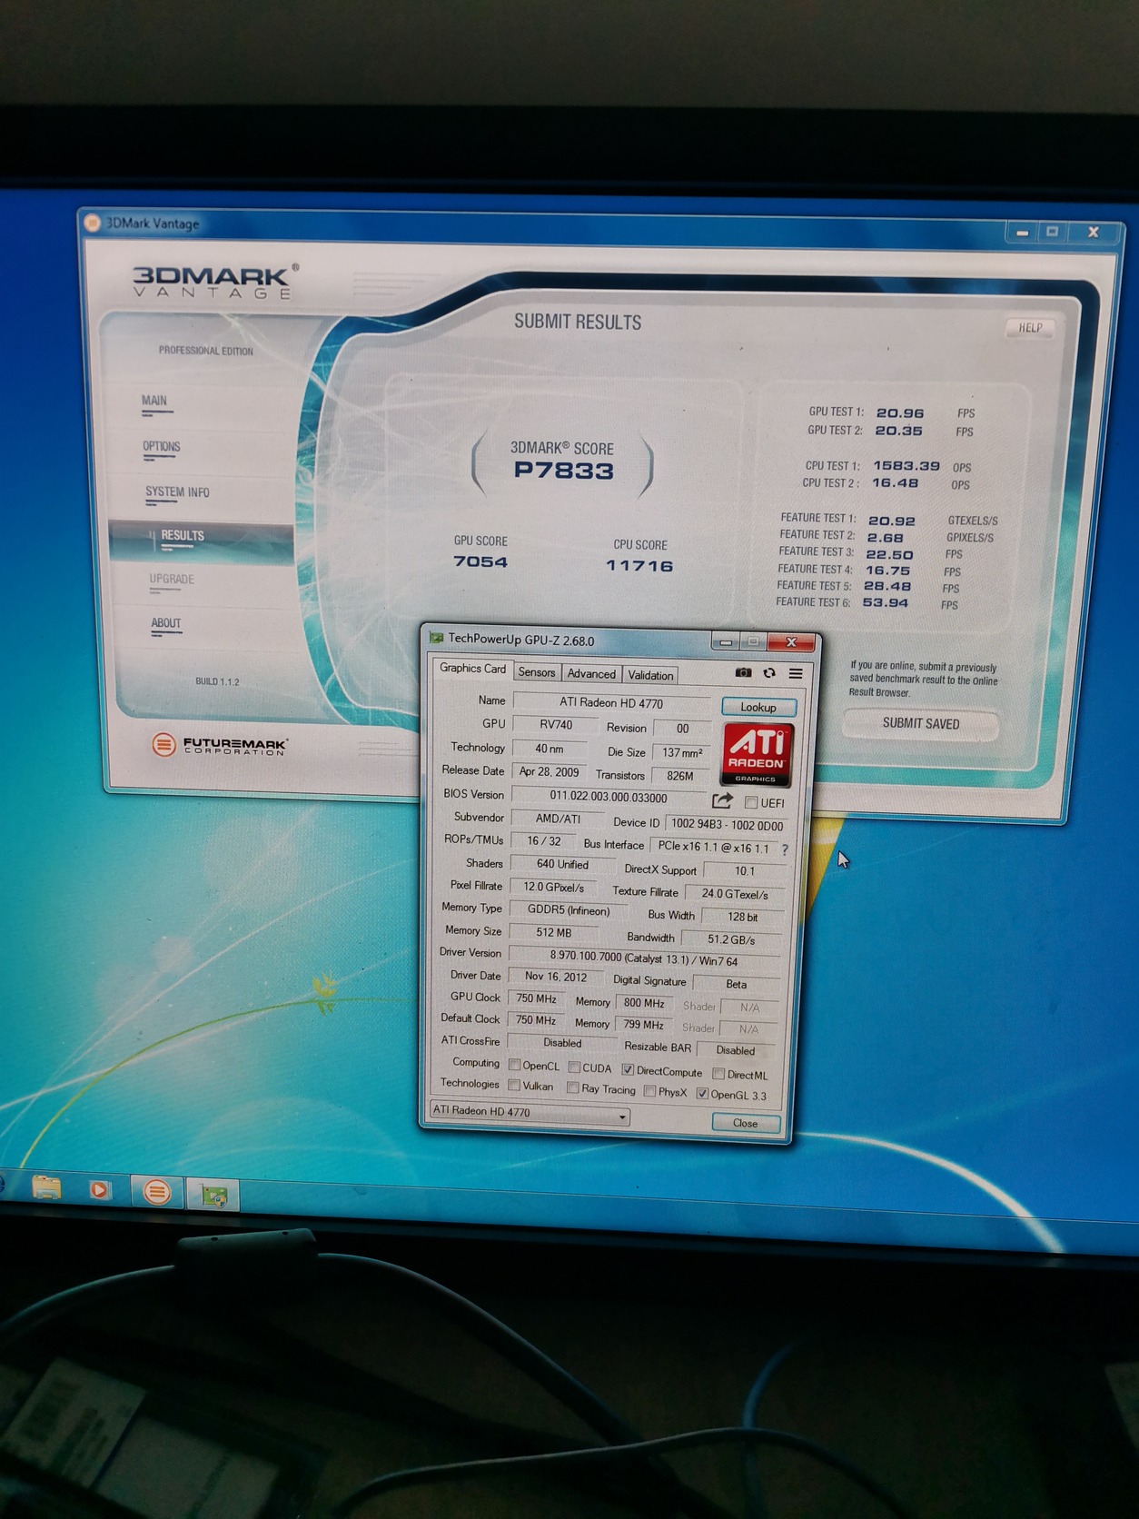Toggle the DirectML checkbox
1139x1519 pixels.
pos(718,1074)
